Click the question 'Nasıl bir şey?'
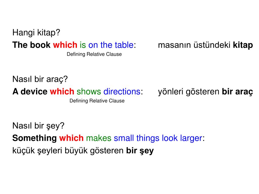 pos(38,126)
